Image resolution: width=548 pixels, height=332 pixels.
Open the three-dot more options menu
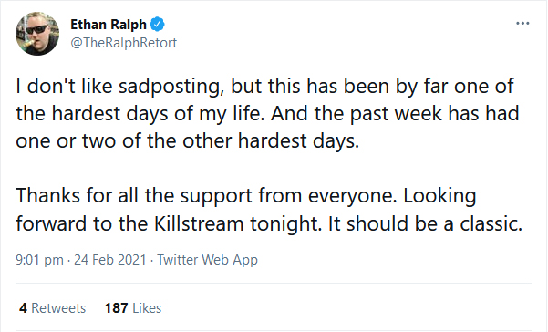coord(522,24)
